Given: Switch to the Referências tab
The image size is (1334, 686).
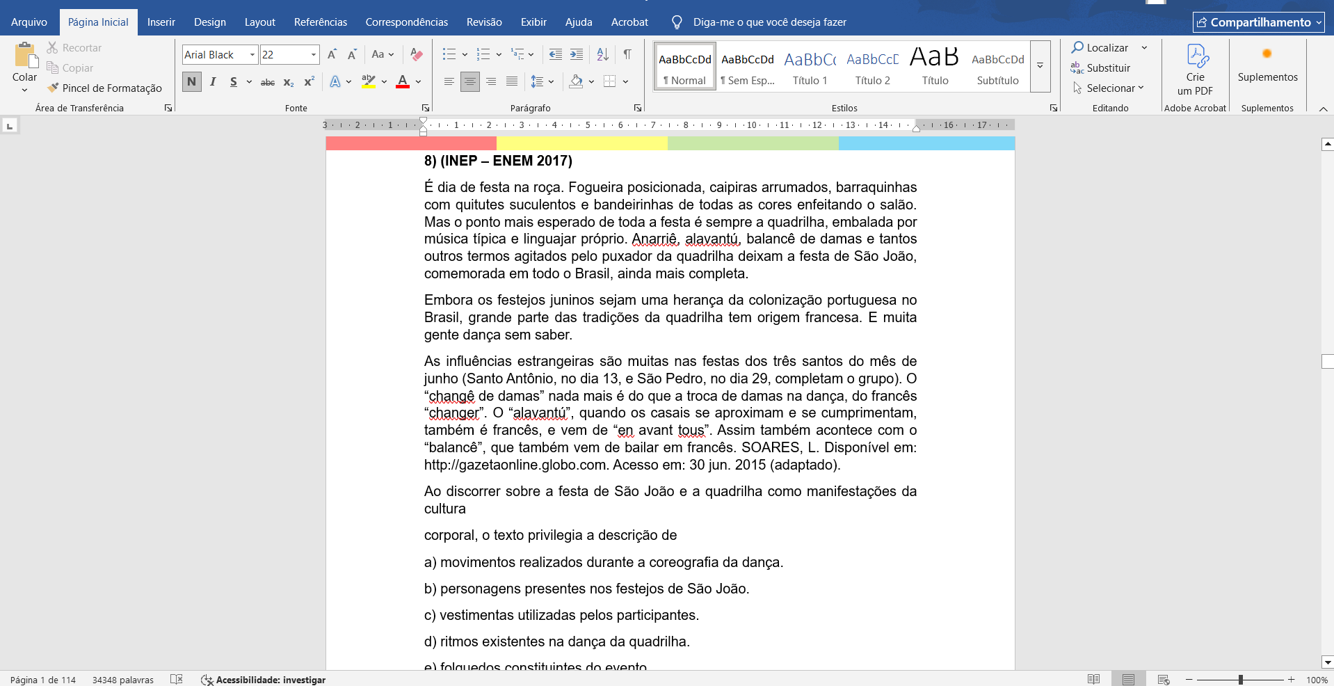Looking at the screenshot, I should [321, 22].
